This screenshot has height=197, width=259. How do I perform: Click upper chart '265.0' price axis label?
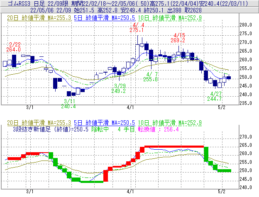[x=246, y=51]
